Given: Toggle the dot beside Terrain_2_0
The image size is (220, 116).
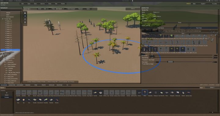Looking at the screenshot, I should tap(5, 25).
